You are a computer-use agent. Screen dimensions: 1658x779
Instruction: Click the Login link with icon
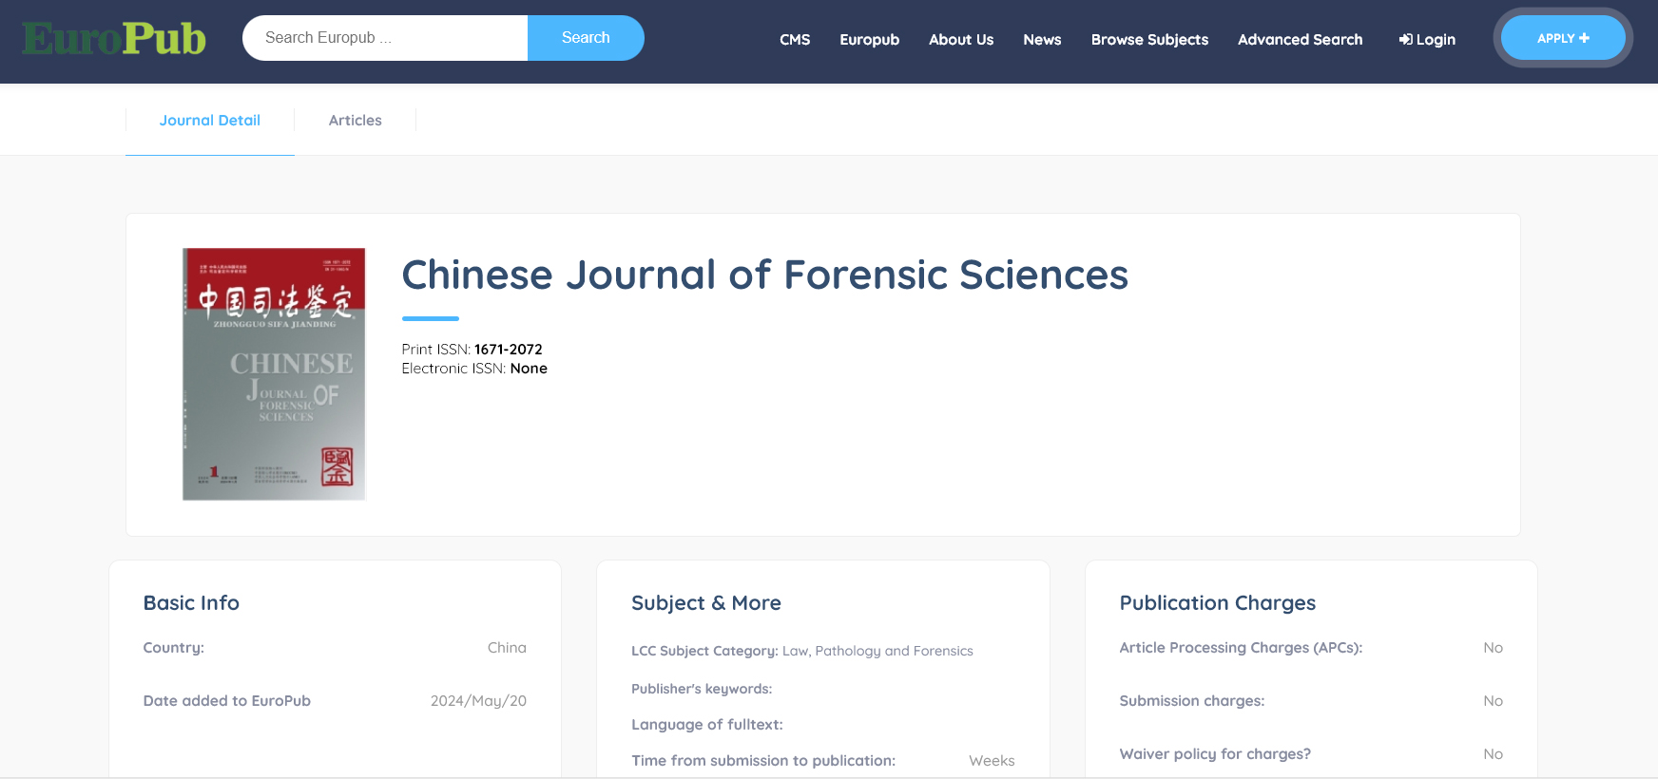(1427, 40)
